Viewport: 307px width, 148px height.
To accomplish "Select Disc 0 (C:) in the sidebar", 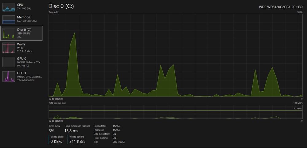I will click(x=21, y=33).
